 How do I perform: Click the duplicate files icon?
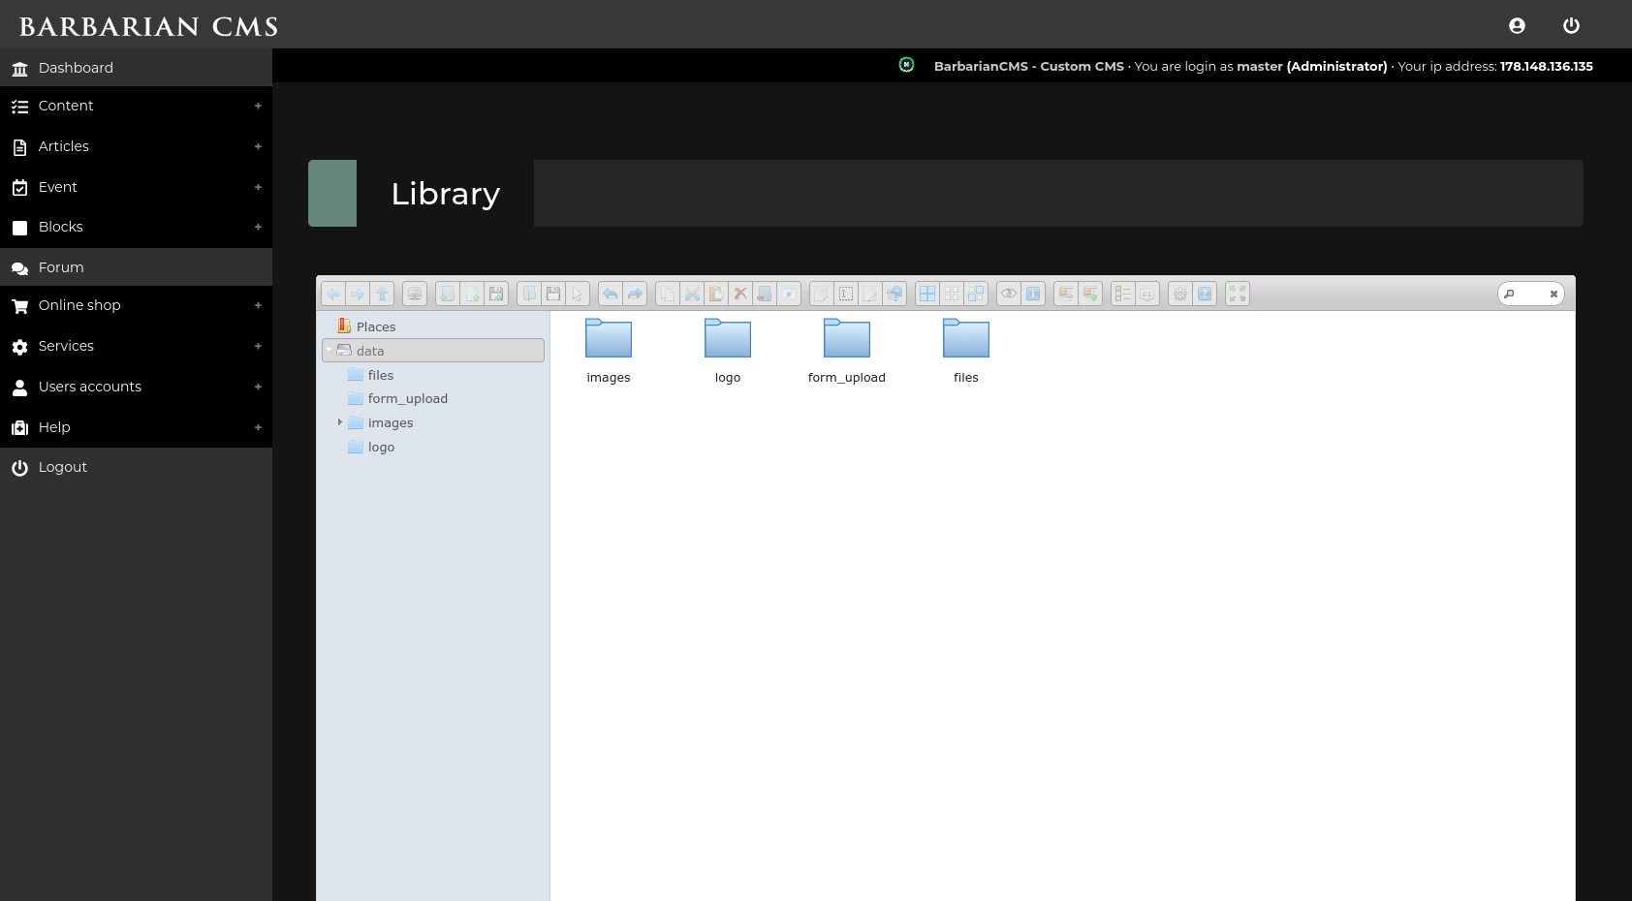[x=822, y=294]
